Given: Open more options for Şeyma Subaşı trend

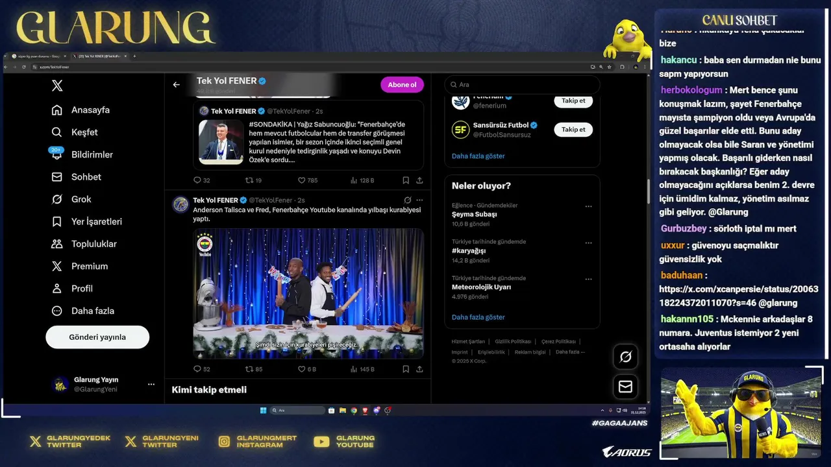Looking at the screenshot, I should [x=588, y=206].
